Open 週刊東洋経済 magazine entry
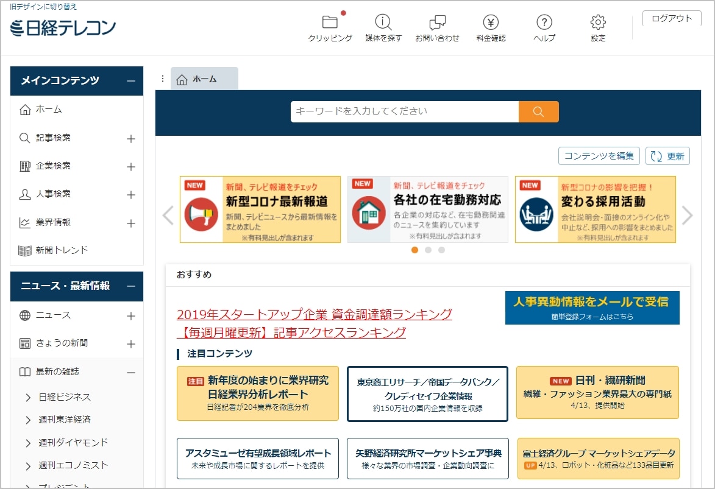 (x=64, y=419)
